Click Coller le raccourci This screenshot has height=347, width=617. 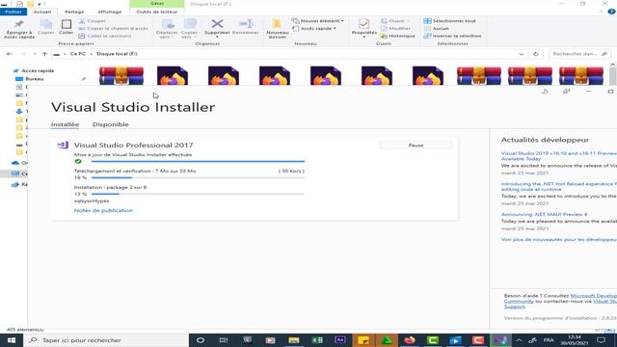(105, 36)
